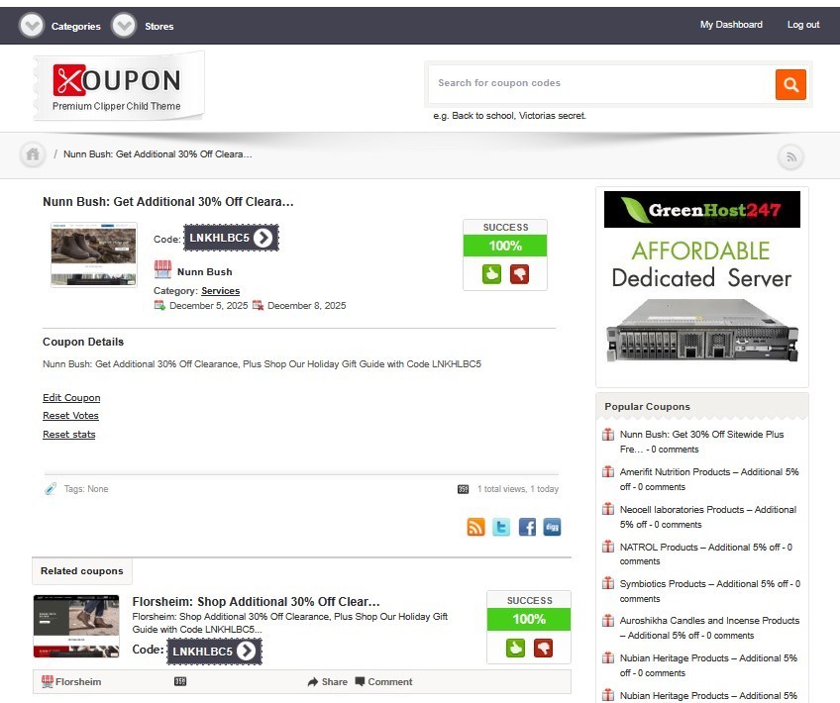Click the breadcrumb Nunn Bush coupon text
Image resolution: width=840 pixels, height=703 pixels.
(x=157, y=154)
